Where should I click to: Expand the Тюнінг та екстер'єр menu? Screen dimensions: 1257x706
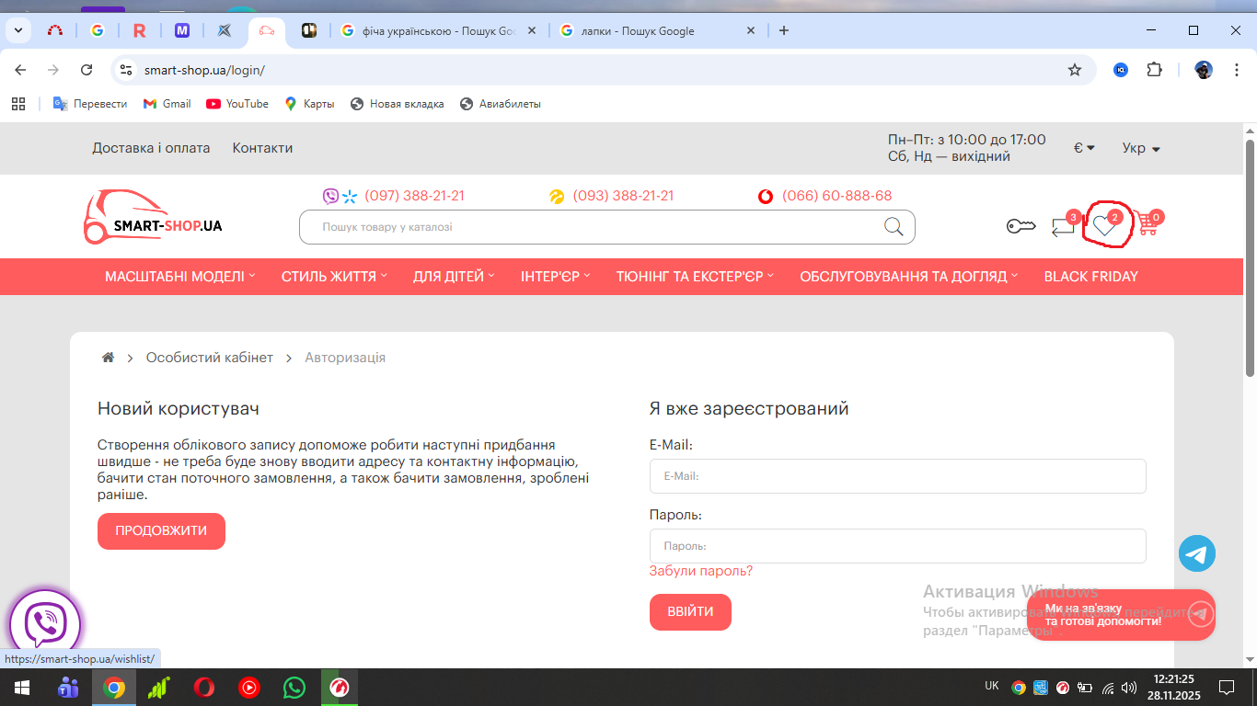click(x=694, y=277)
